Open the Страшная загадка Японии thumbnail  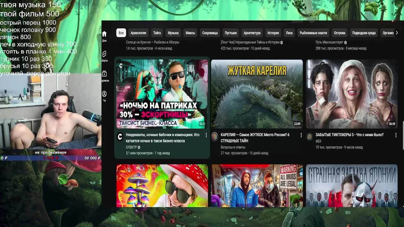[x=352, y=185]
